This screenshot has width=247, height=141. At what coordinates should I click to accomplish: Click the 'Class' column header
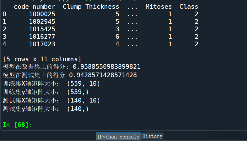(189, 7)
